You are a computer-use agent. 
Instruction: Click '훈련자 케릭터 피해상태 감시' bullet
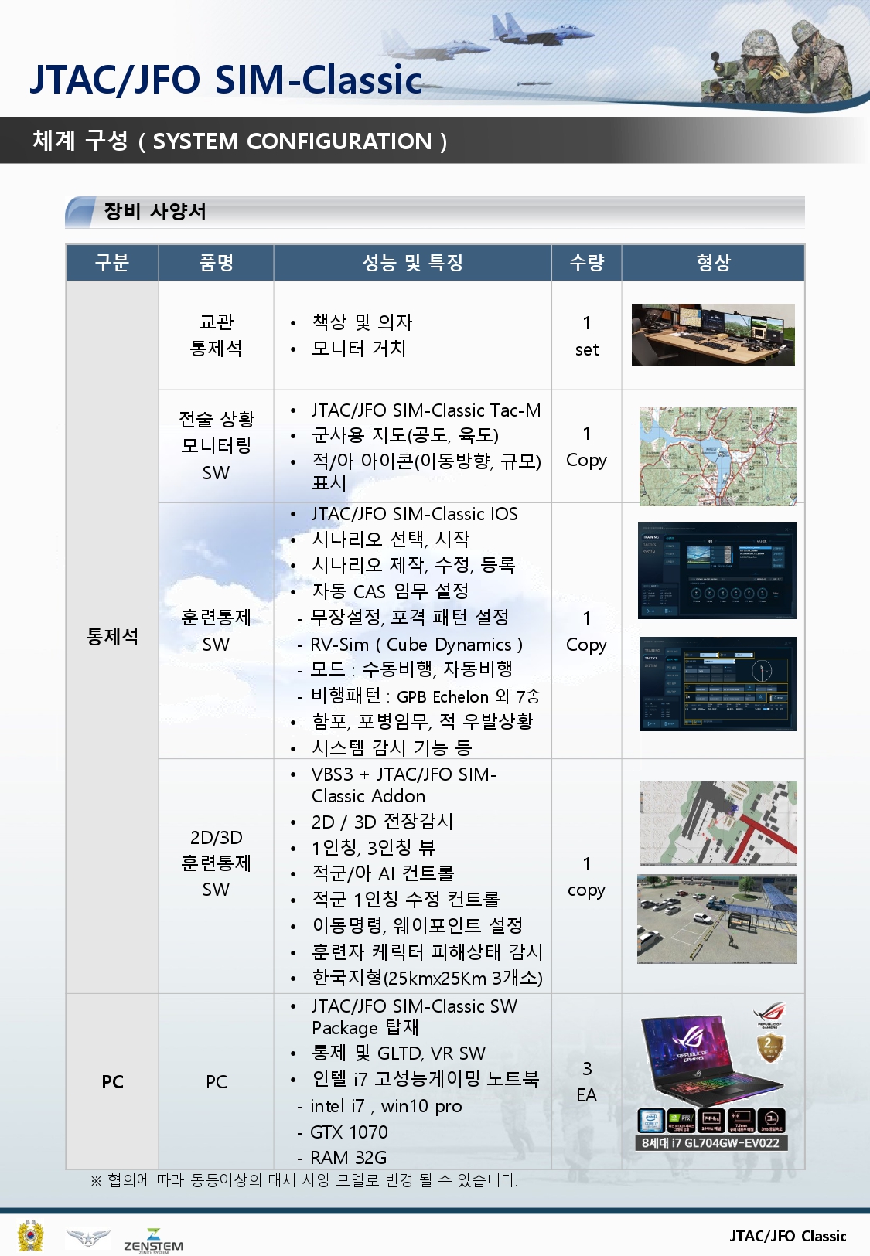[x=427, y=951]
